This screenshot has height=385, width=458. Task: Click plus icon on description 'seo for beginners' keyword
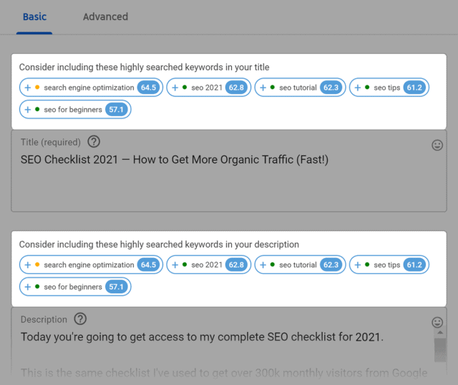[28, 287]
